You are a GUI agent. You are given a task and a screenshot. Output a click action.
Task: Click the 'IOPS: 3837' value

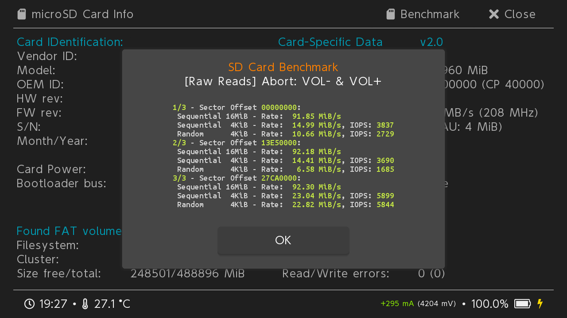point(372,125)
